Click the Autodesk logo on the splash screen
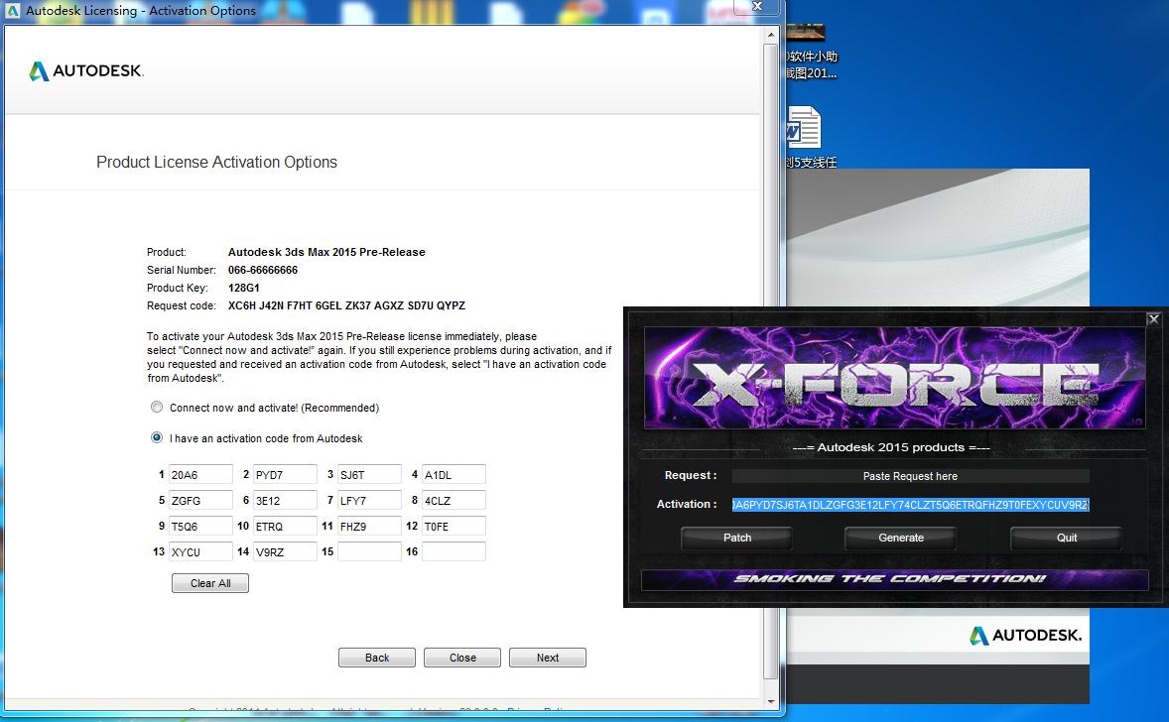The width and height of the screenshot is (1169, 722). click(1025, 636)
